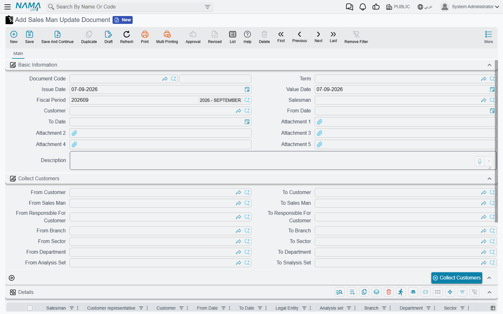Go to the First record
503x314 pixels.
point(281,37)
